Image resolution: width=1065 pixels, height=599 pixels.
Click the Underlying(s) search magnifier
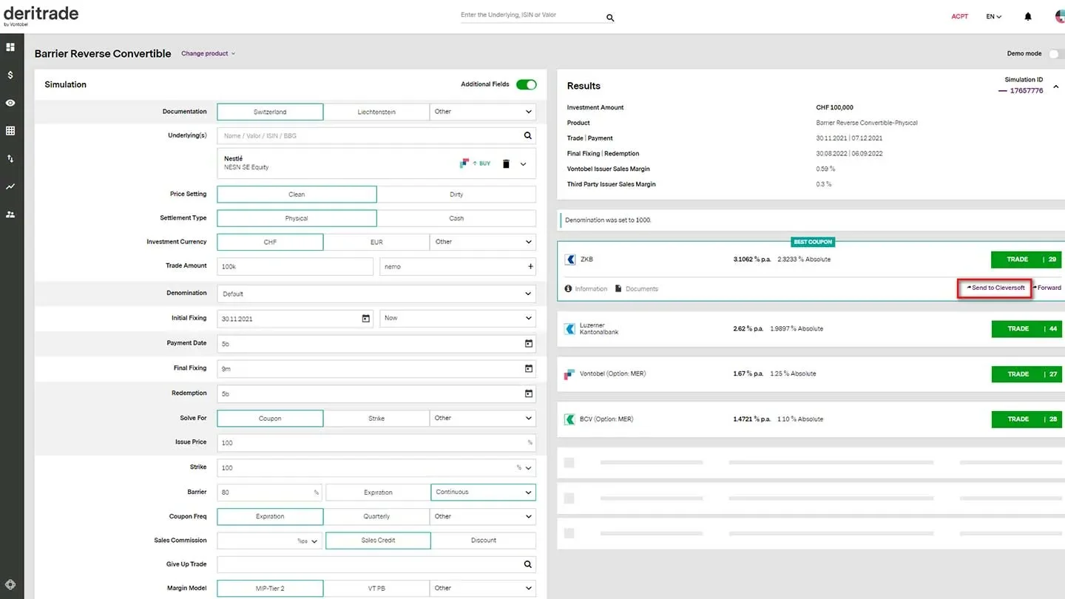tap(528, 135)
